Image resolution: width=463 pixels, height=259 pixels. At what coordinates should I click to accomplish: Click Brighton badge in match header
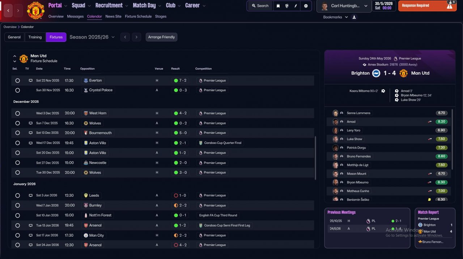pos(376,73)
